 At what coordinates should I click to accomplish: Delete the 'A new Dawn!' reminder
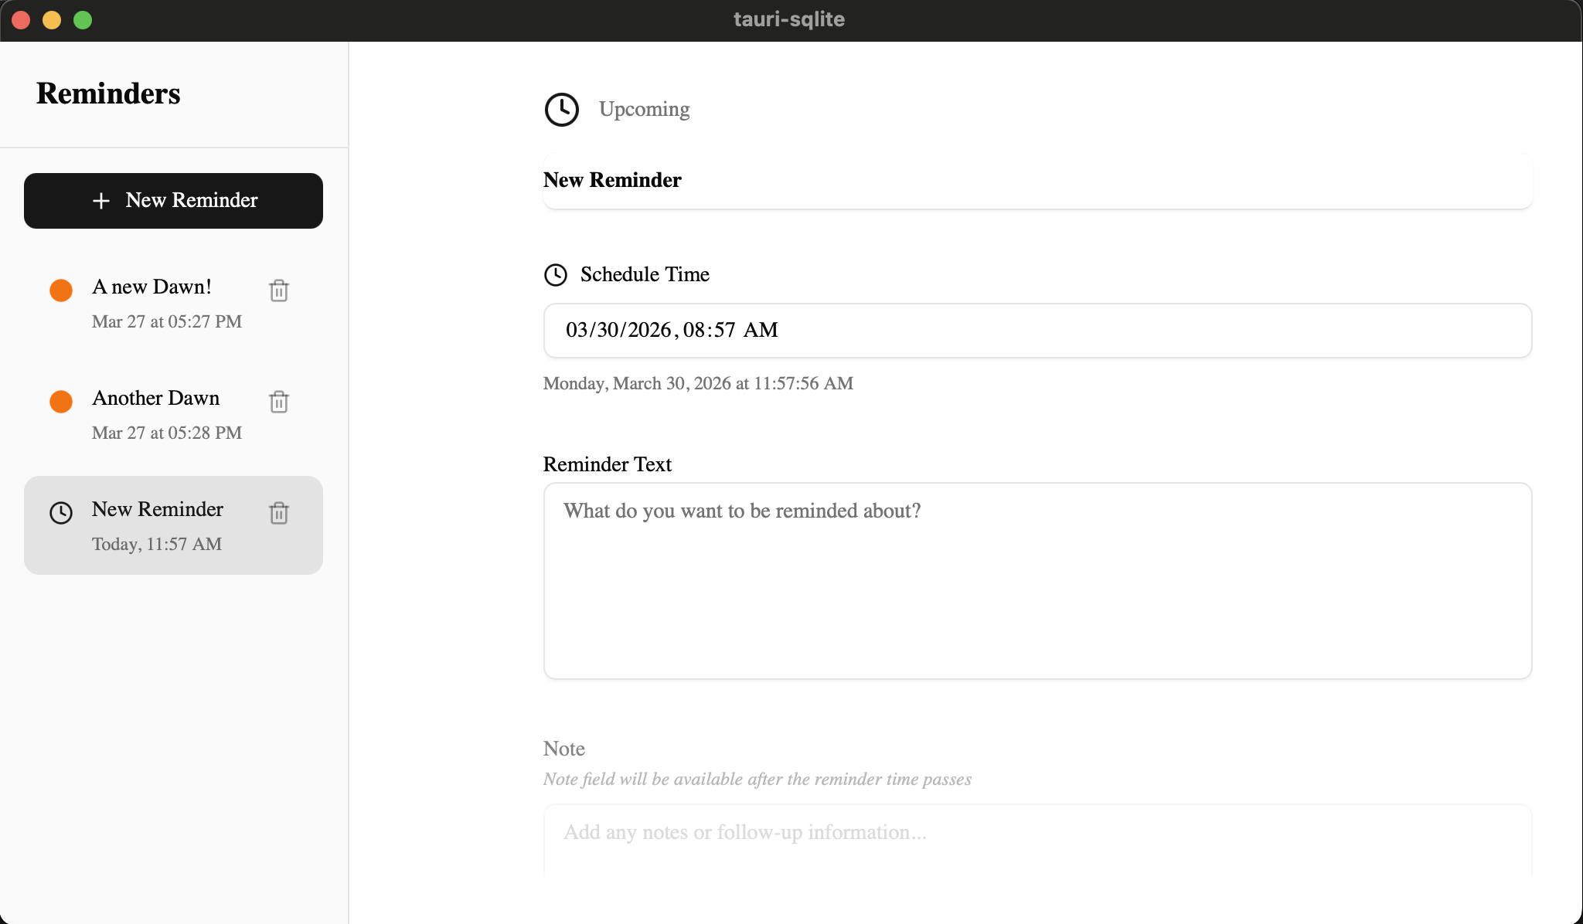click(279, 290)
